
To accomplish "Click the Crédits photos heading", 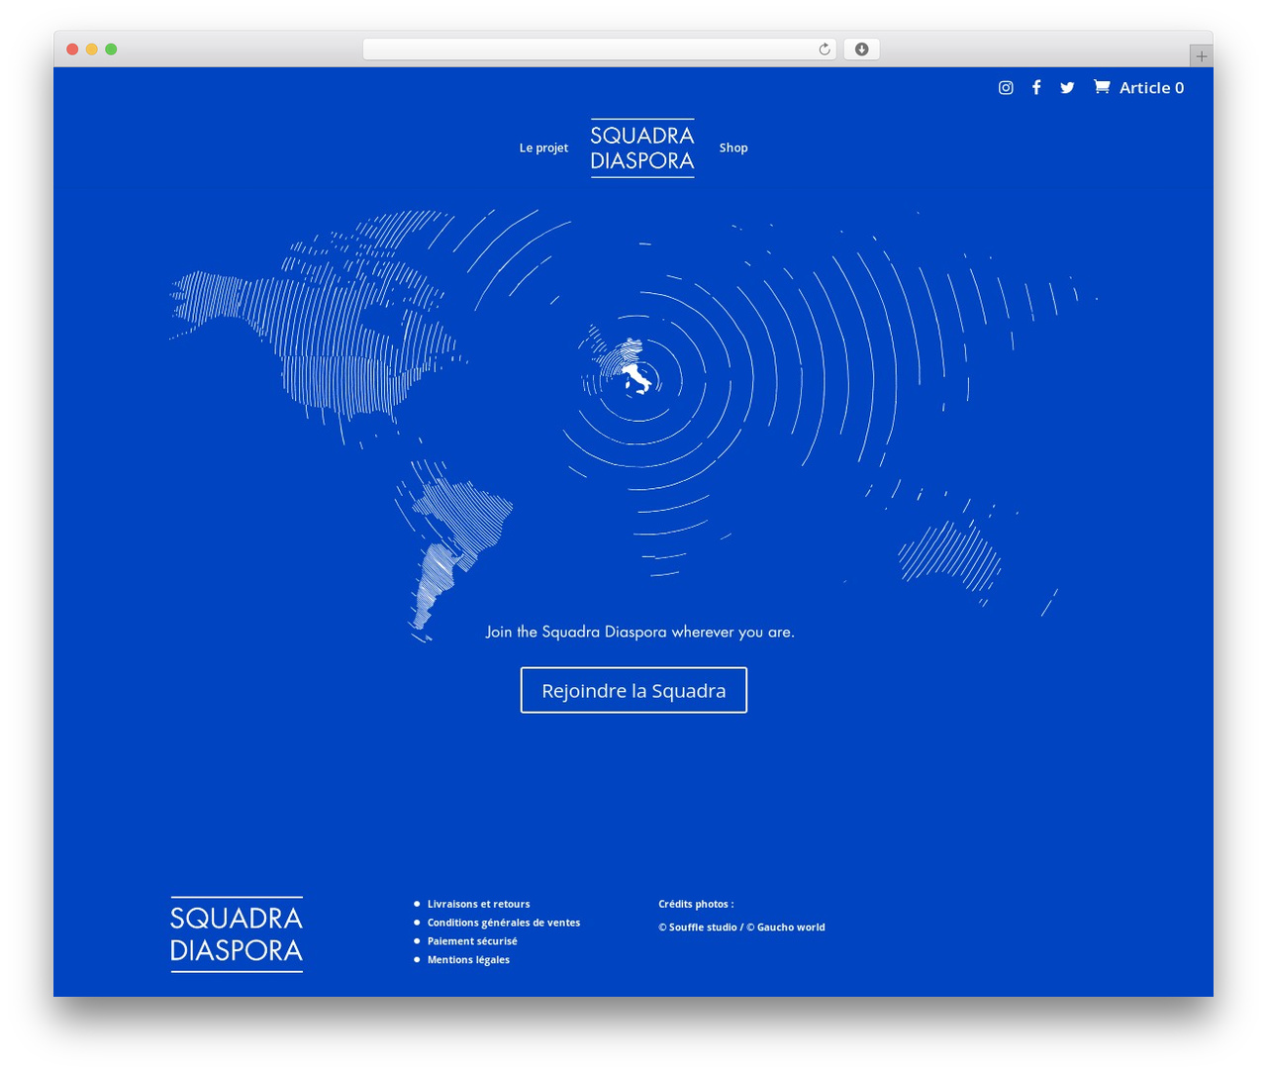I will pos(696,904).
